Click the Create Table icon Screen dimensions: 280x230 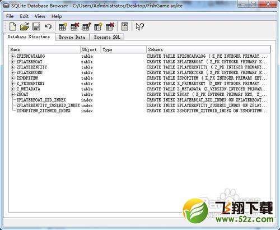[x=63, y=26]
